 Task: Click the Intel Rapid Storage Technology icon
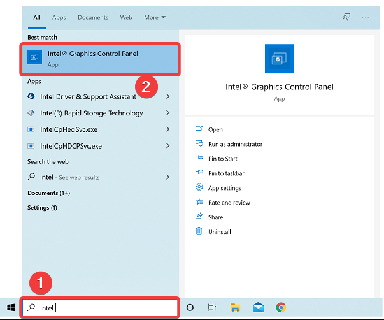[x=31, y=113]
